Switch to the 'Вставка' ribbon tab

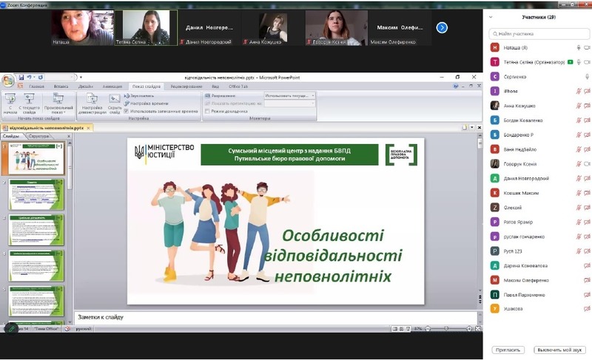61,86
